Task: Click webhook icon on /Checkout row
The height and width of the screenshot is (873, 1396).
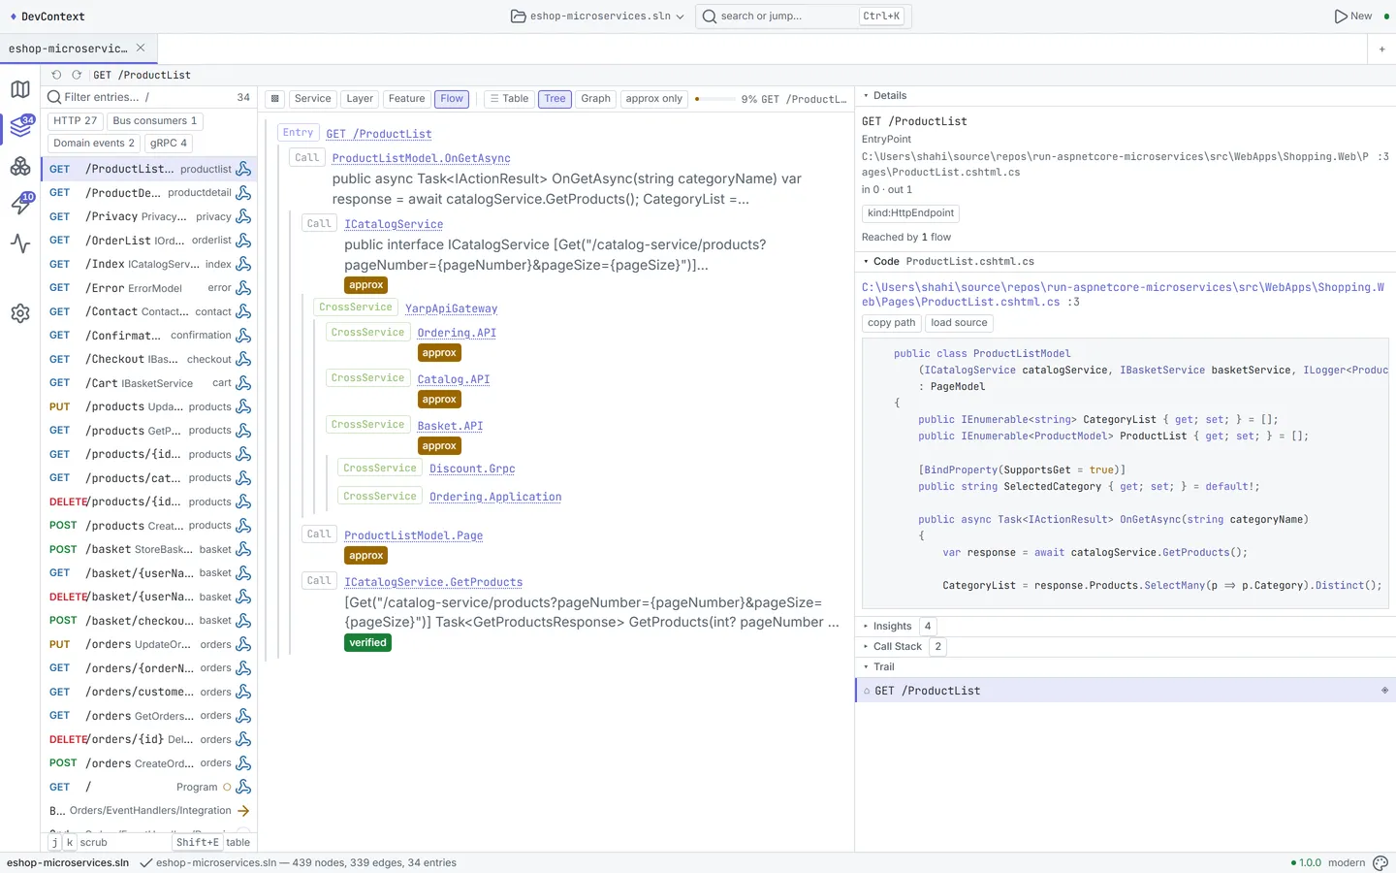Action: [x=243, y=359]
